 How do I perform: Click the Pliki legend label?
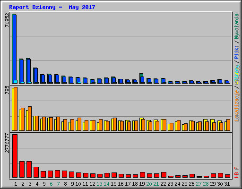click(x=237, y=52)
